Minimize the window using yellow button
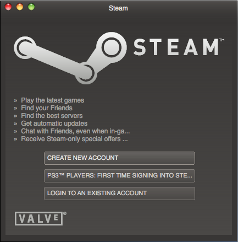This screenshot has height=242, width=238. 20,7
